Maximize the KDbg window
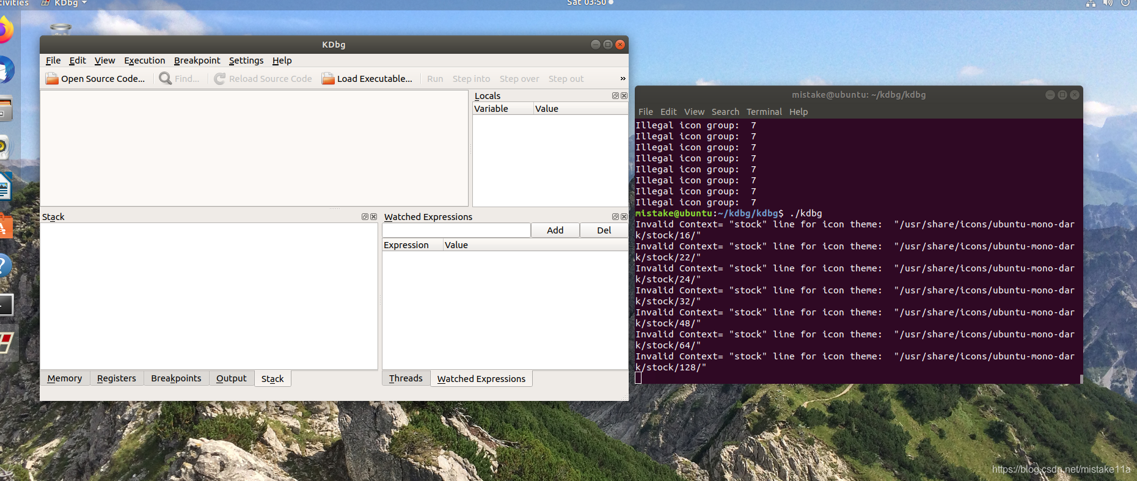The height and width of the screenshot is (481, 1137). click(608, 45)
